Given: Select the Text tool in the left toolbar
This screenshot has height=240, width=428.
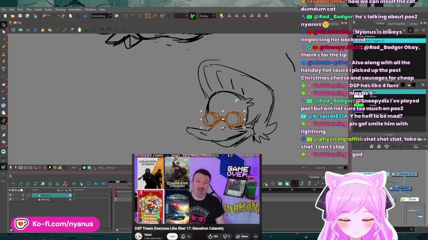Looking at the screenshot, I should coord(4,69).
